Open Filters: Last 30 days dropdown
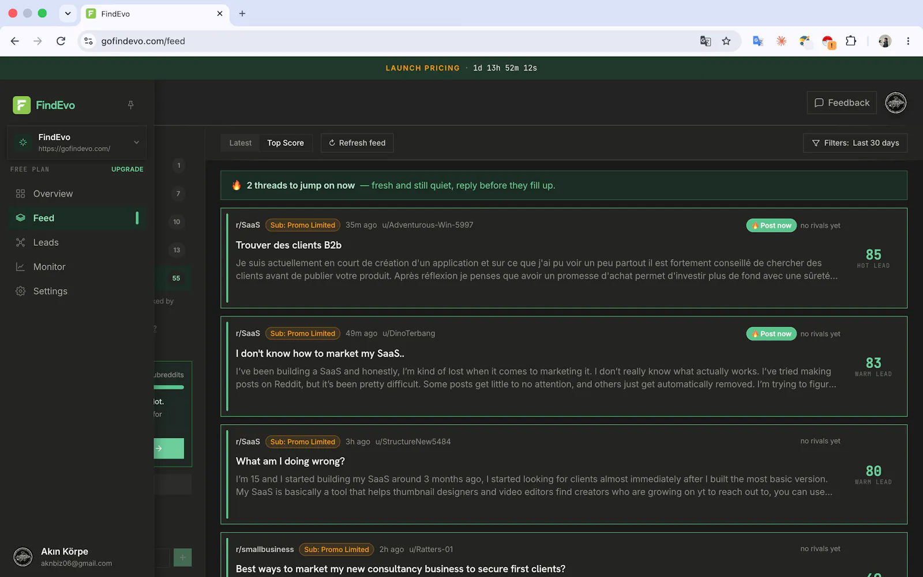Viewport: 923px width, 577px height. click(x=855, y=143)
